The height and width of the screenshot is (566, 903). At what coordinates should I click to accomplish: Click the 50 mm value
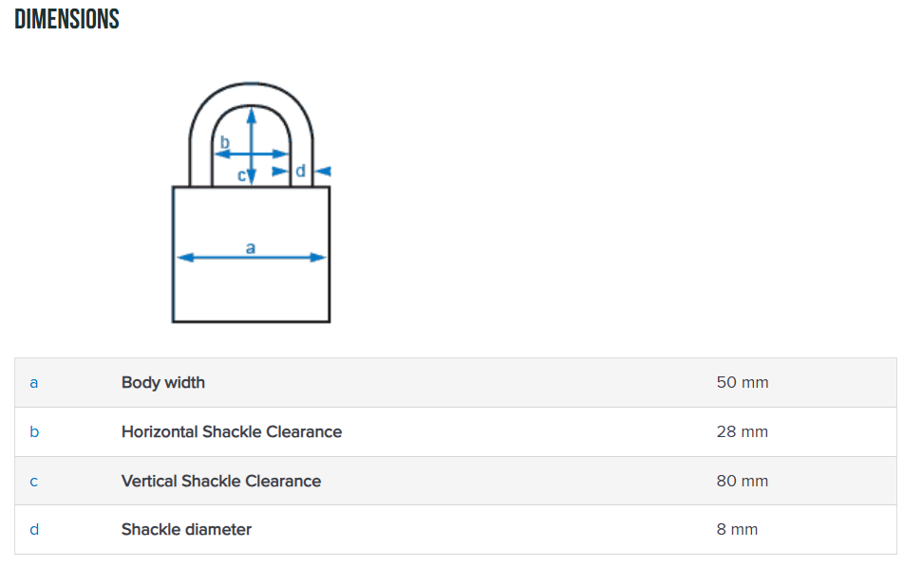(743, 383)
